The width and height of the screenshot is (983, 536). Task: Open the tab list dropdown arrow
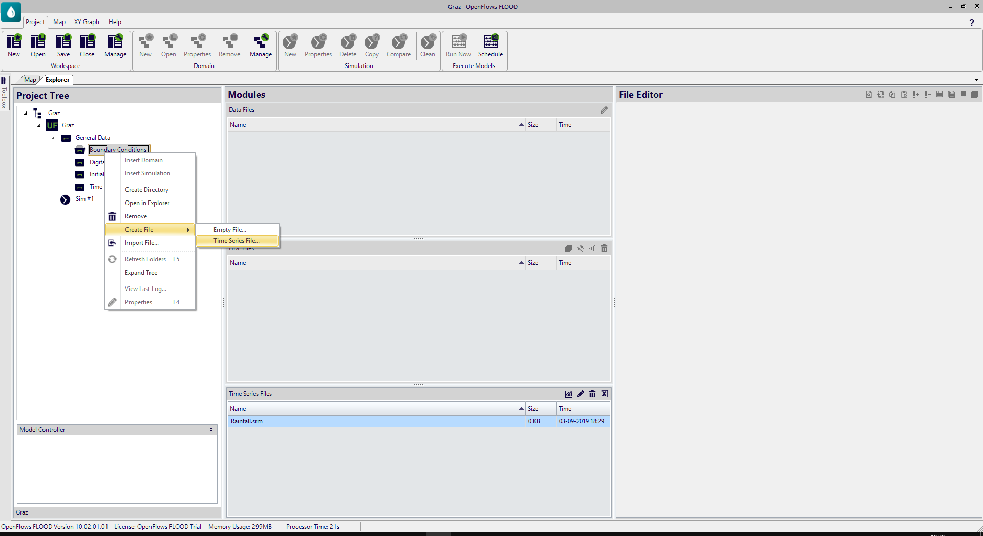[x=976, y=80]
